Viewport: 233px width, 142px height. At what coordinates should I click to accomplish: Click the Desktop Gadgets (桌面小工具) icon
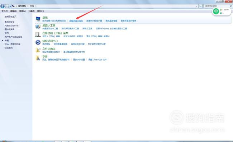pyautogui.click(x=38, y=27)
